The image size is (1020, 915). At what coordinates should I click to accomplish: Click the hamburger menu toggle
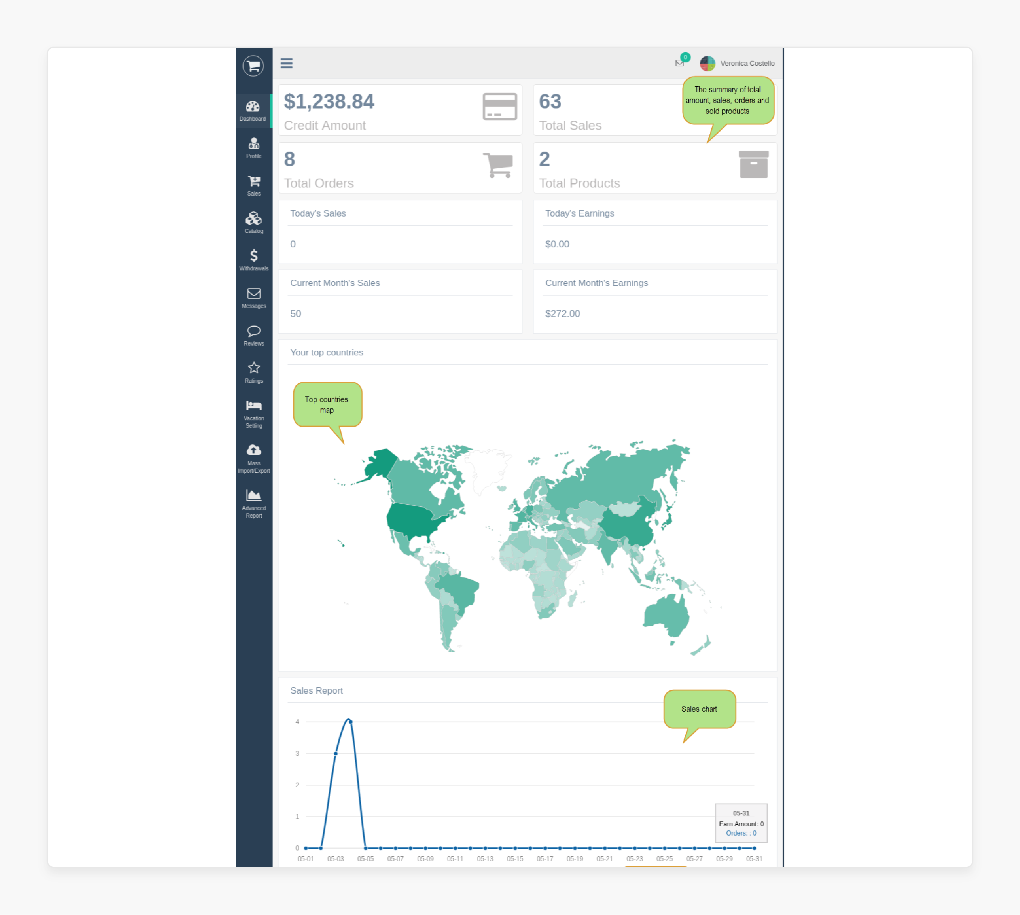(x=287, y=63)
